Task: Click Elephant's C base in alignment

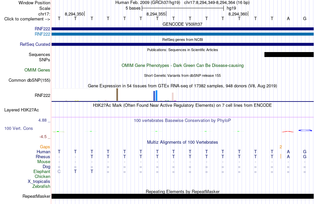Action: tap(59, 171)
